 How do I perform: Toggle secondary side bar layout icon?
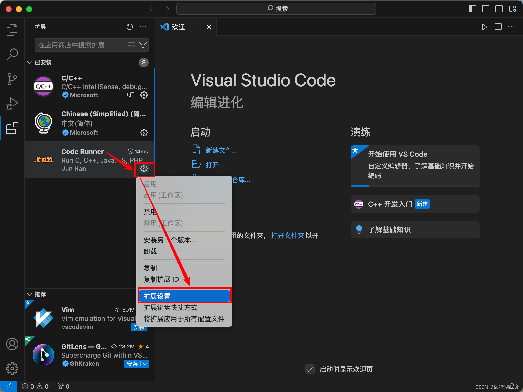point(499,9)
